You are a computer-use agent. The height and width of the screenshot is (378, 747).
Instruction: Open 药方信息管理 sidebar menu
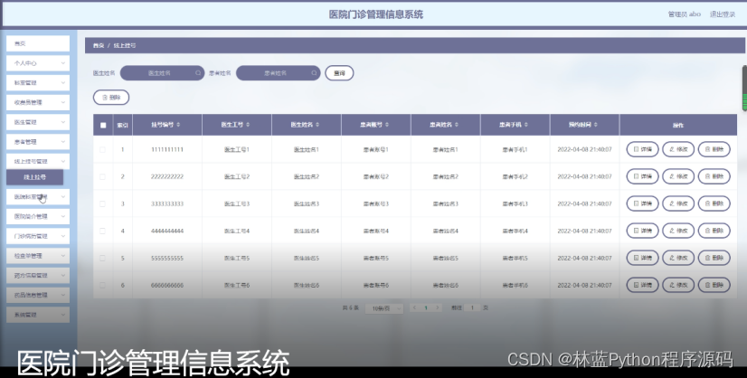tap(38, 276)
